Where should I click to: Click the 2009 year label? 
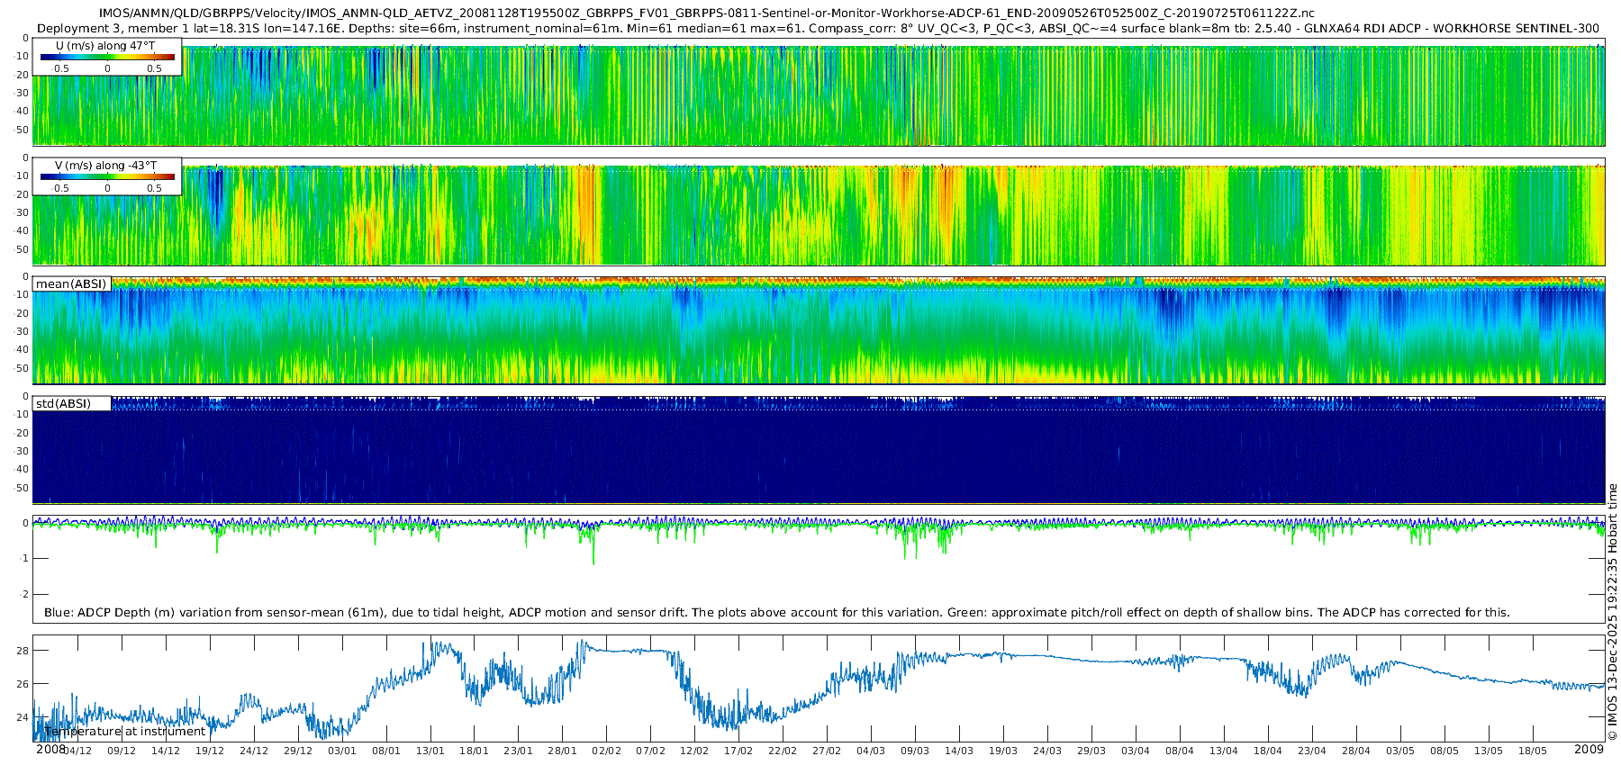1589,750
